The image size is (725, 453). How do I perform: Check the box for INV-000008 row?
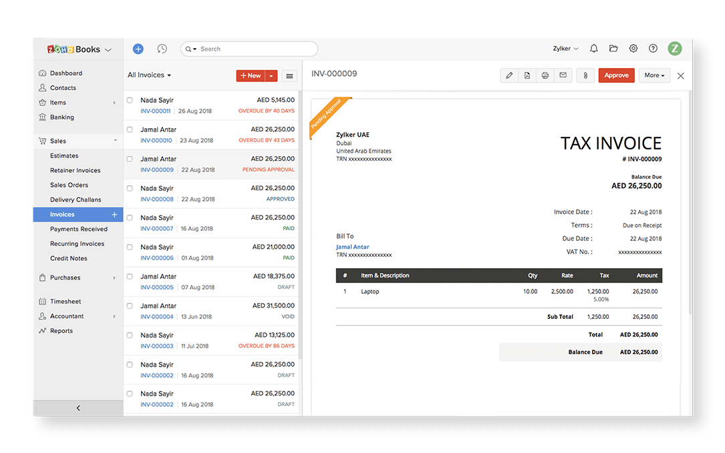(x=130, y=188)
